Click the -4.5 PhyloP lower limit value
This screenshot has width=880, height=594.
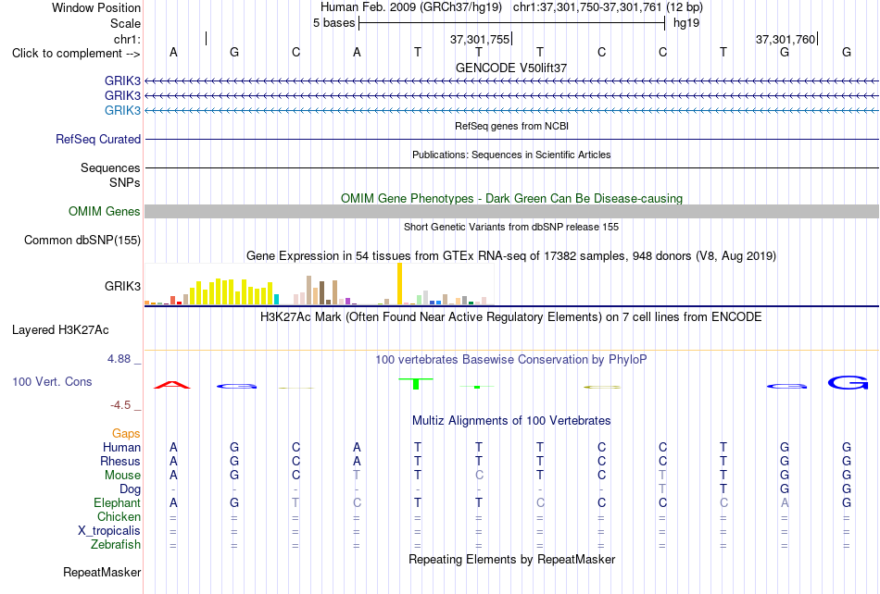[120, 404]
